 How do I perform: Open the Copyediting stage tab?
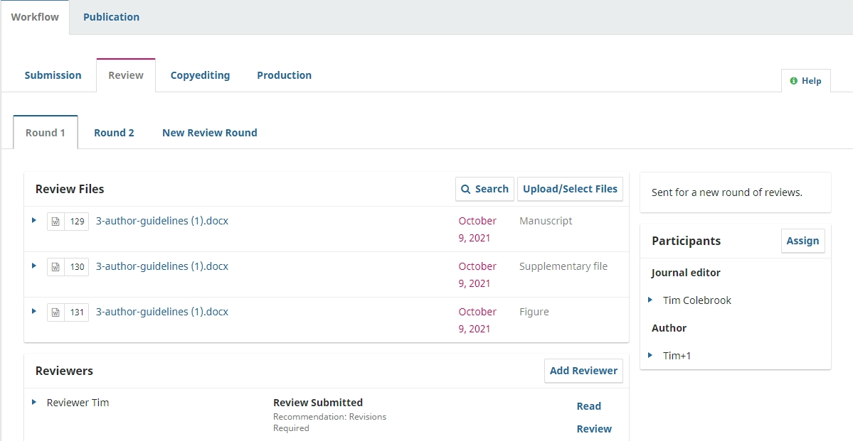pos(200,75)
